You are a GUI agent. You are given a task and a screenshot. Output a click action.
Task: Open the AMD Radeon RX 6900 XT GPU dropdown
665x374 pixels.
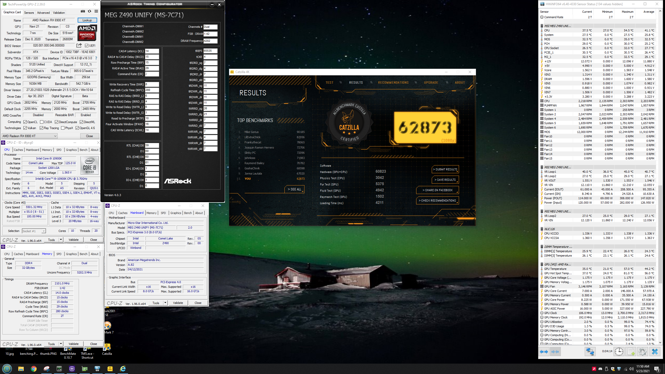[x=29, y=136]
